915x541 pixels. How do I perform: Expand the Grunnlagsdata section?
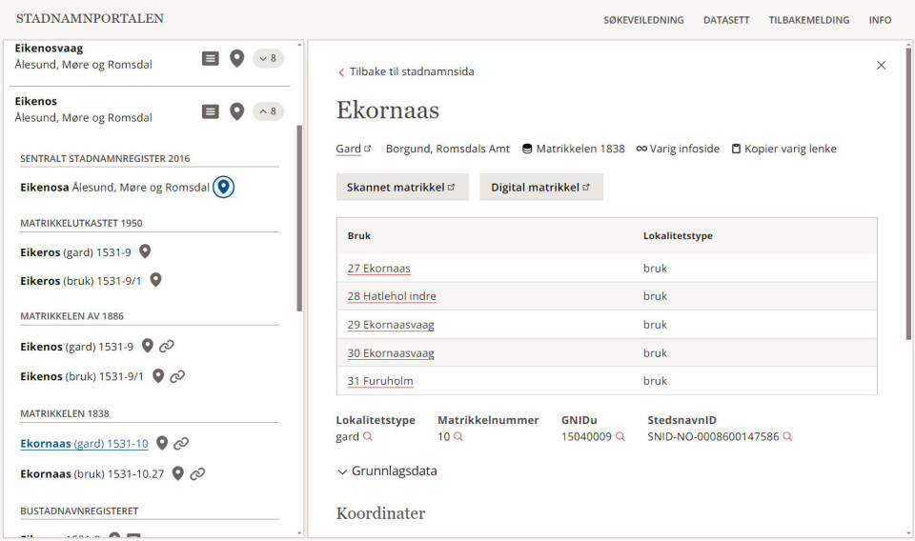pyautogui.click(x=387, y=471)
